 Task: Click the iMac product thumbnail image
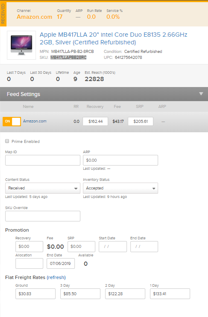click(x=21, y=45)
